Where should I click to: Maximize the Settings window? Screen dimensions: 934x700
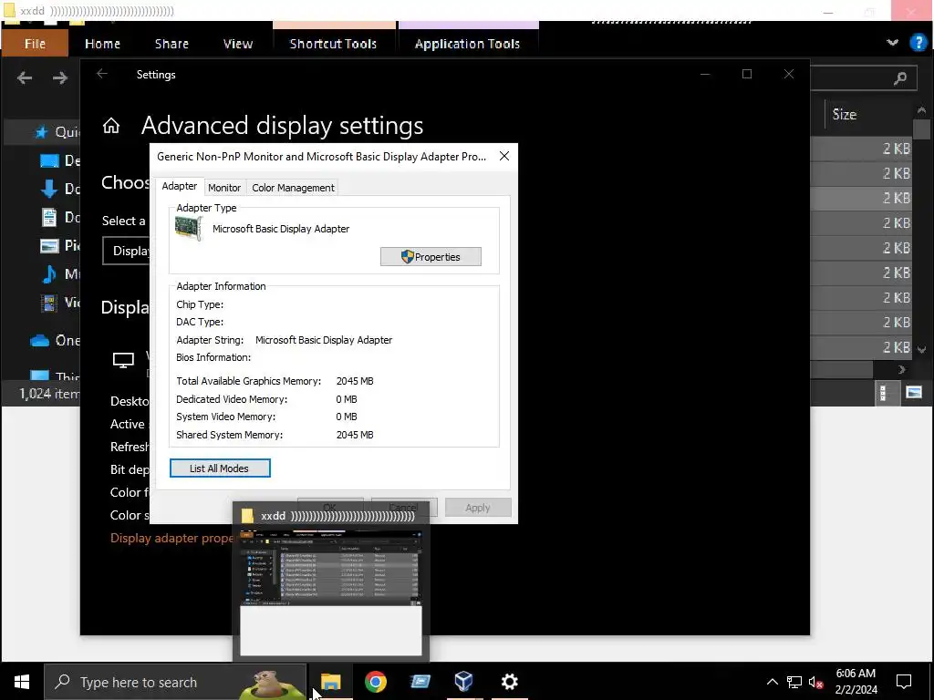[747, 74]
